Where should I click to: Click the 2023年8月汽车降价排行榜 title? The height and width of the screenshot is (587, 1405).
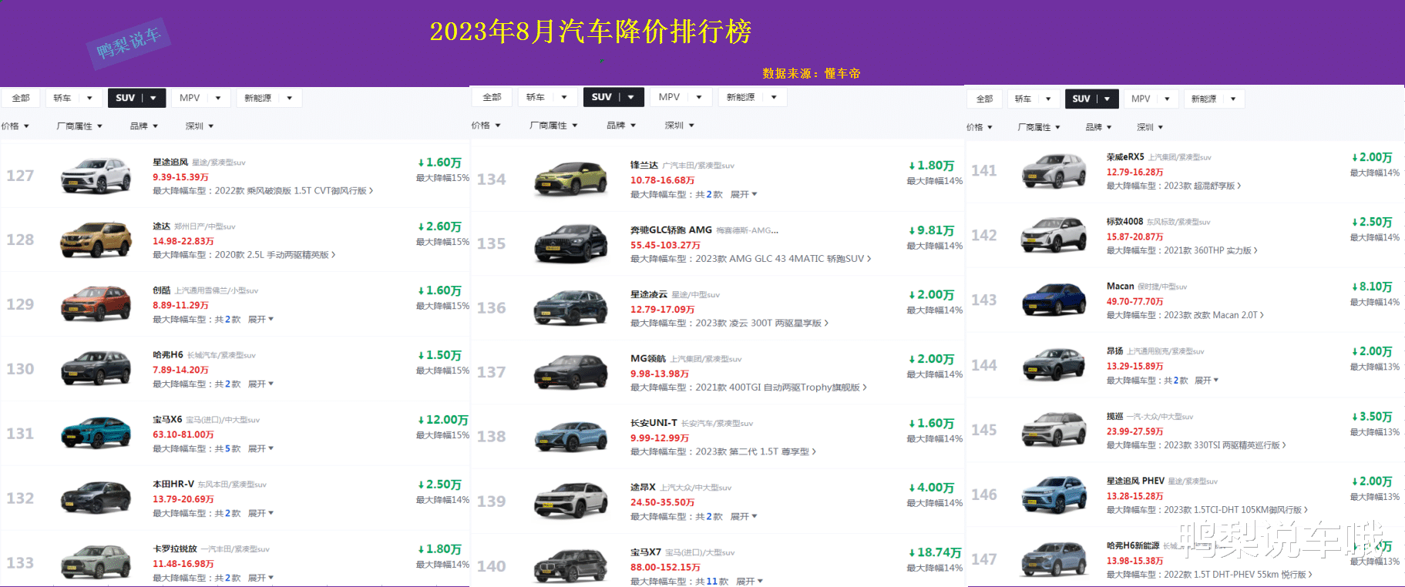590,32
